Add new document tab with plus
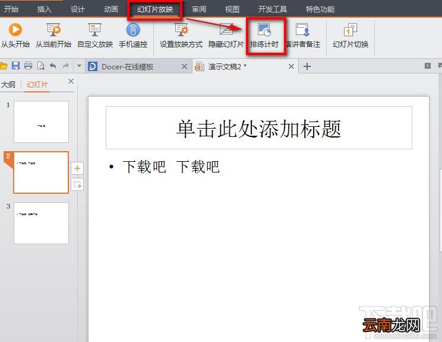The width and height of the screenshot is (442, 342). pyautogui.click(x=307, y=66)
